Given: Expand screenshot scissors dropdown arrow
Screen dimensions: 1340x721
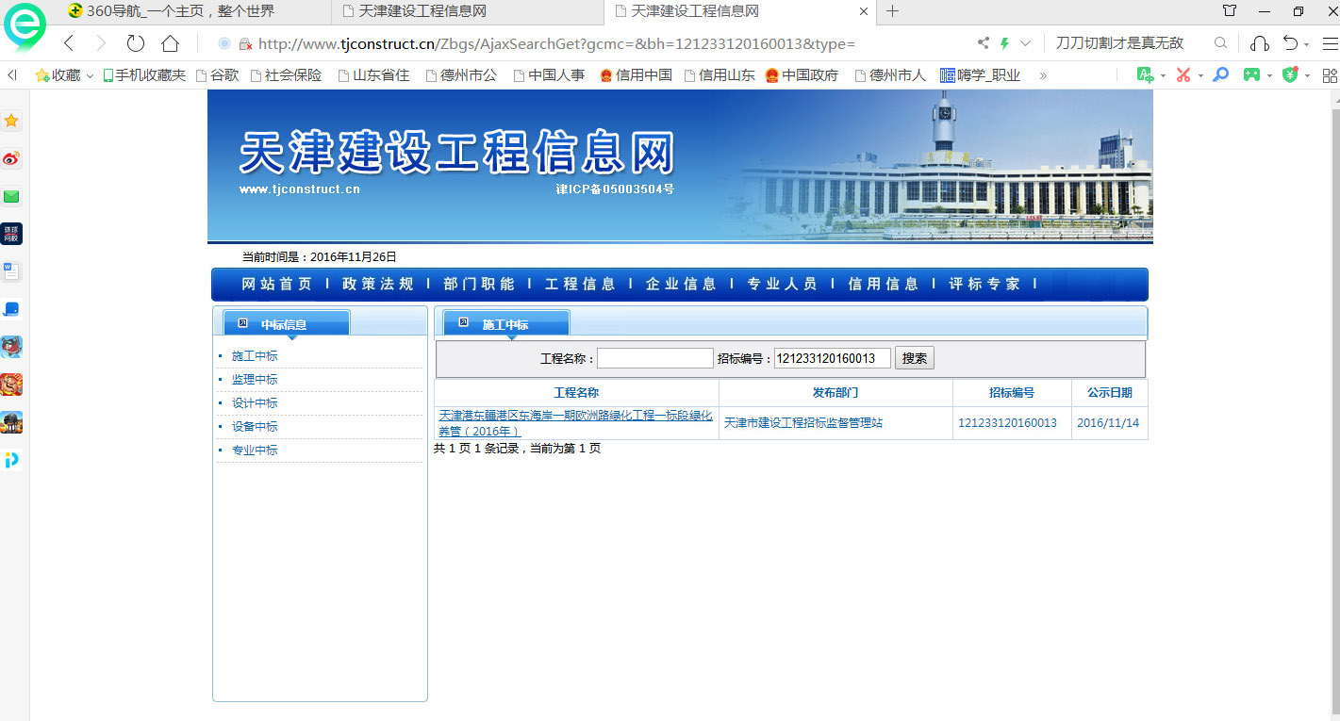Looking at the screenshot, I should [x=1200, y=75].
